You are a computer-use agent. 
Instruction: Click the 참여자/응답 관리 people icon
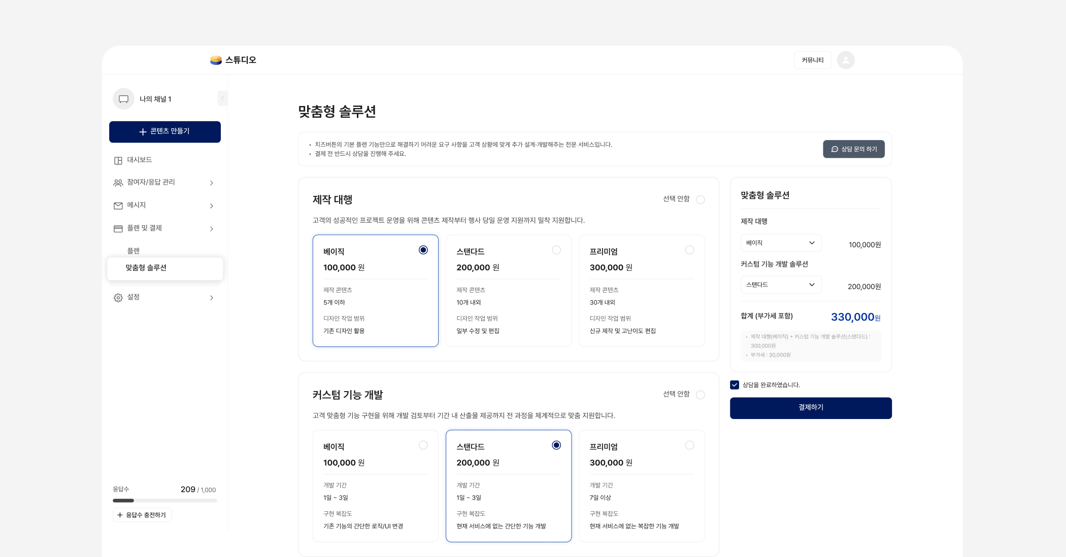118,183
